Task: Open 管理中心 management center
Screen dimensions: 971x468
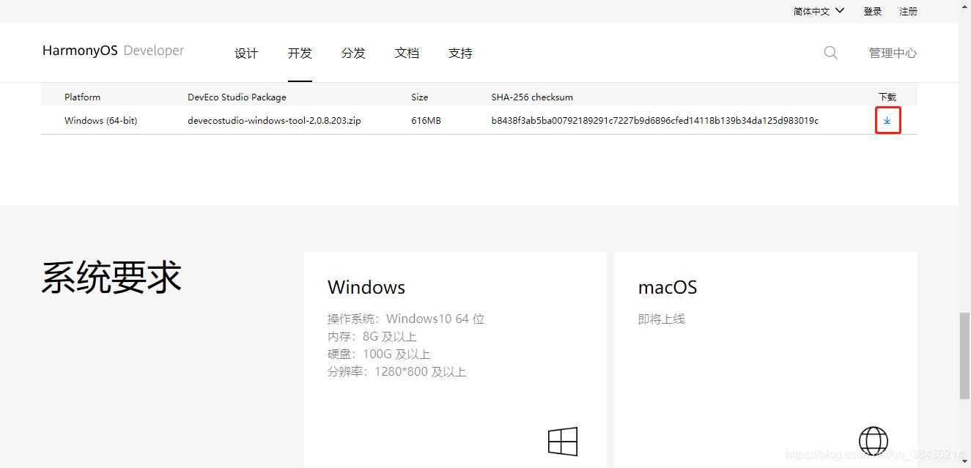Action: click(x=893, y=53)
